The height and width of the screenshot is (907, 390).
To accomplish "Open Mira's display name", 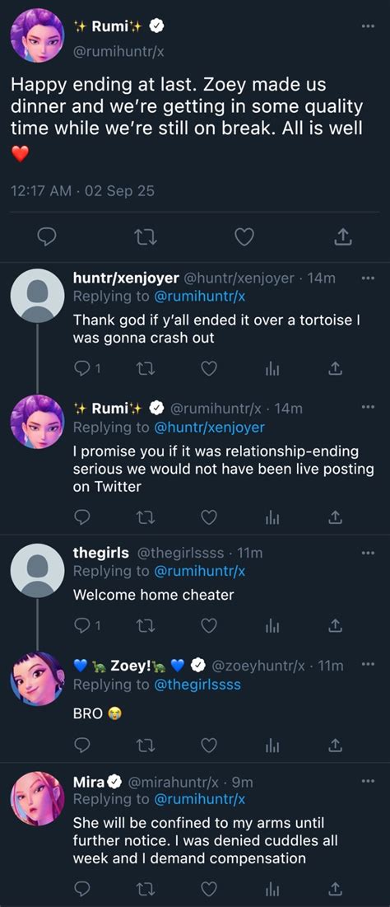I will 88,782.
